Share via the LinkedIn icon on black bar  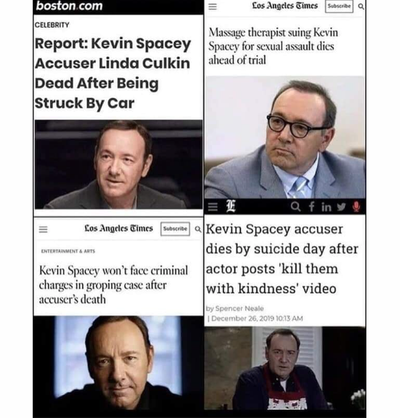[x=326, y=207]
